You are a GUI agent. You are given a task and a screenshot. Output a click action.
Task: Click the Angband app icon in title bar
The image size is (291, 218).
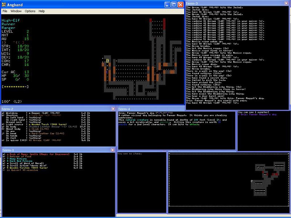pos(4,5)
